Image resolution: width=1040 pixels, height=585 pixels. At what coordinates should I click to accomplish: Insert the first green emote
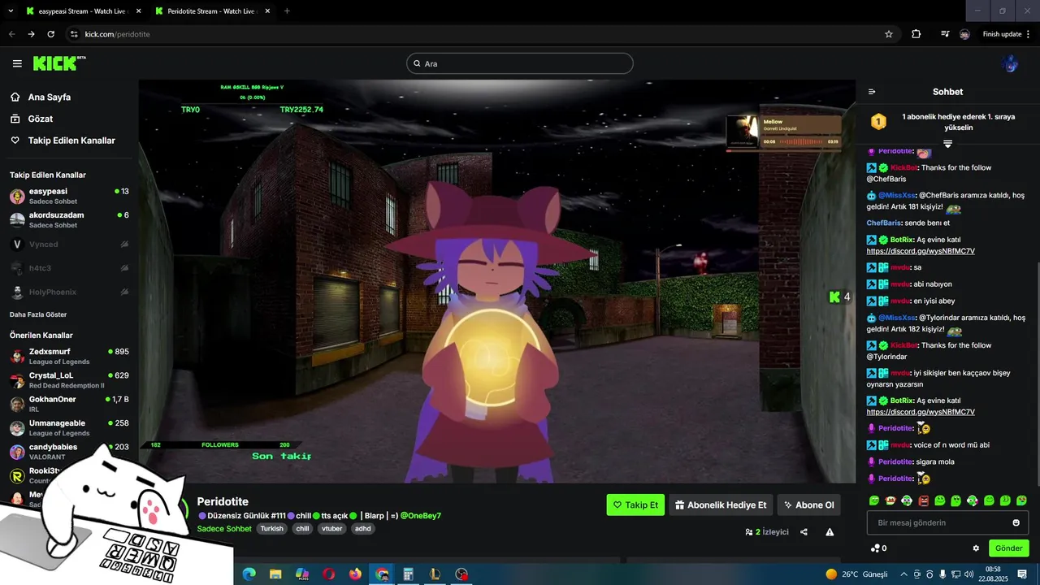click(x=874, y=500)
